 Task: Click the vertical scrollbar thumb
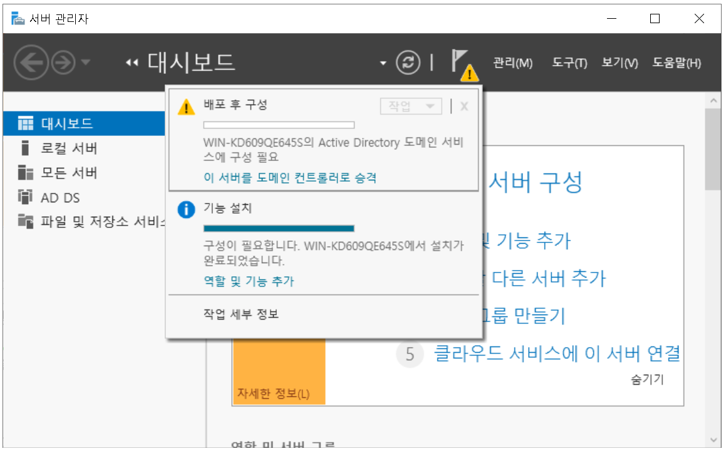(713, 149)
